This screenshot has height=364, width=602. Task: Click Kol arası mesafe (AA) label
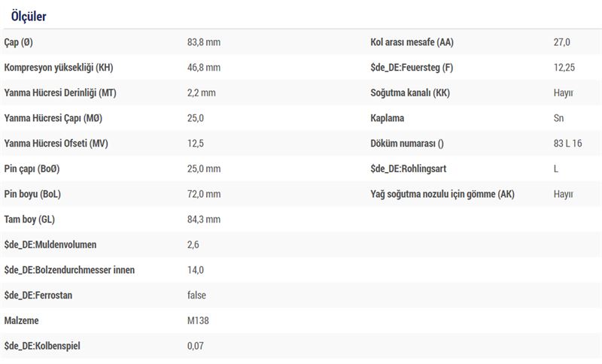[412, 42]
